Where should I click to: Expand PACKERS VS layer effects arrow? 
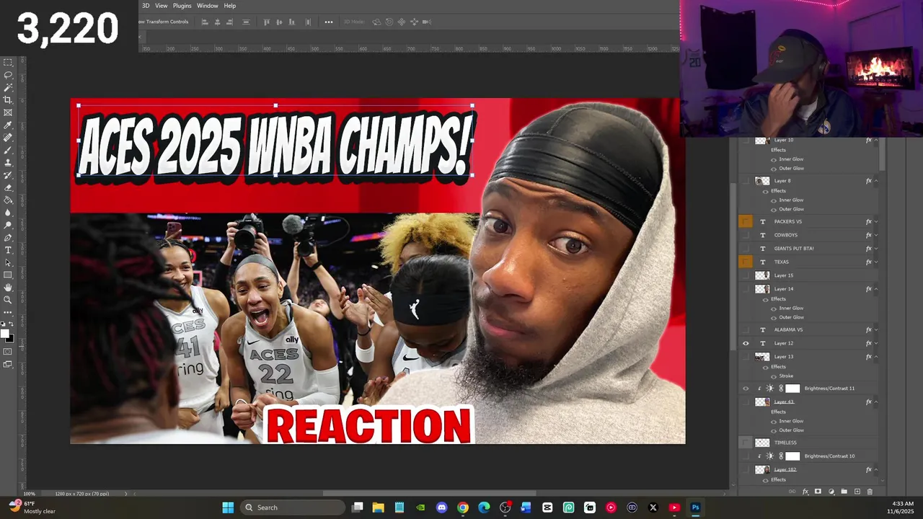pos(876,221)
